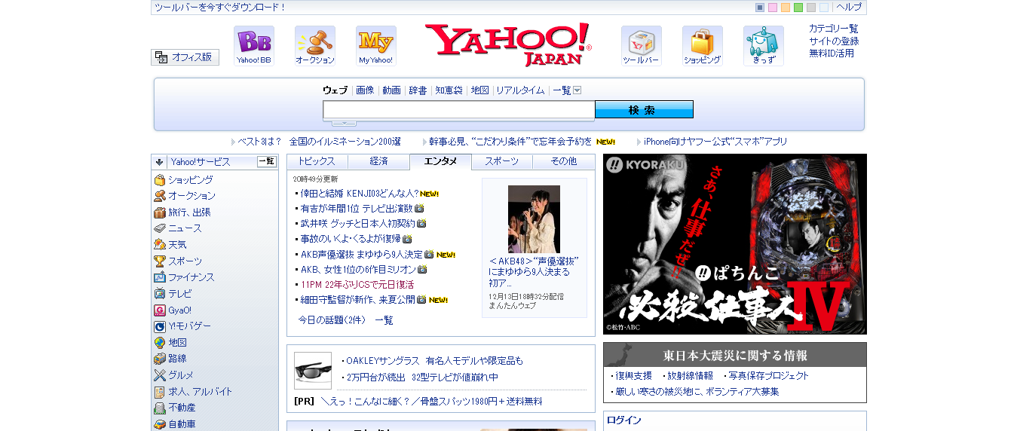Click the building icon beside 不動産

click(160, 408)
